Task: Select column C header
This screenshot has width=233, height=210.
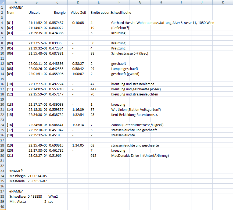Action: pos(57,2)
